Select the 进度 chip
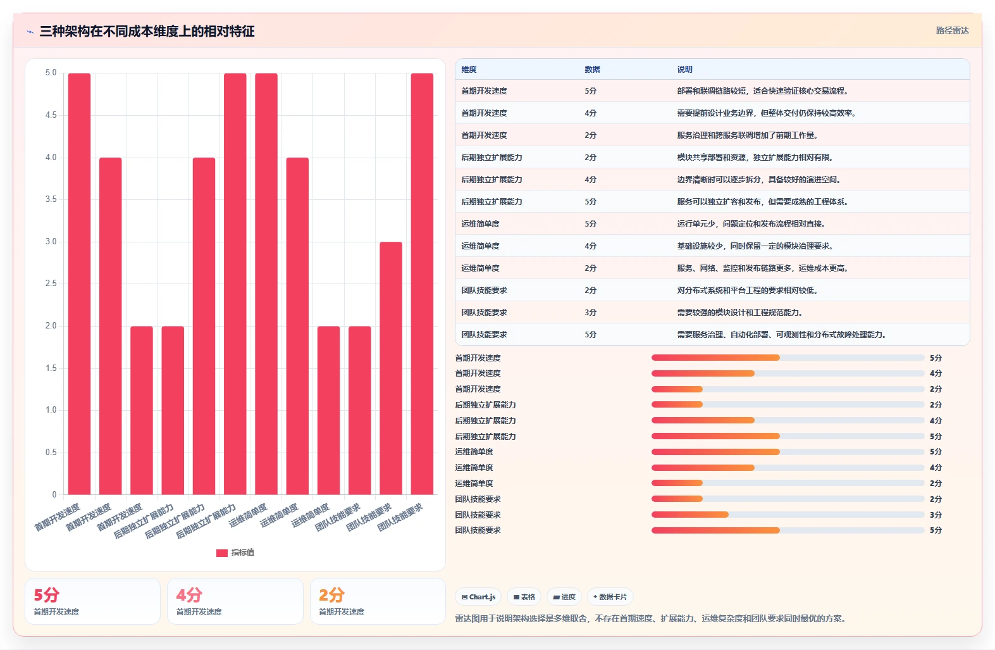This screenshot has width=995, height=650. pyautogui.click(x=564, y=597)
